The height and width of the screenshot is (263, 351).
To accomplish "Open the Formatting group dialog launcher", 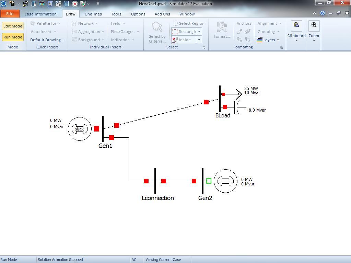I will [281, 47].
